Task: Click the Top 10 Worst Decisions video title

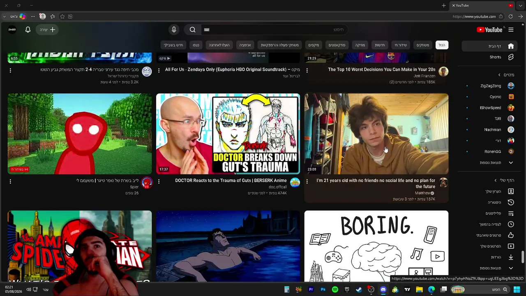Action: pyautogui.click(x=381, y=69)
